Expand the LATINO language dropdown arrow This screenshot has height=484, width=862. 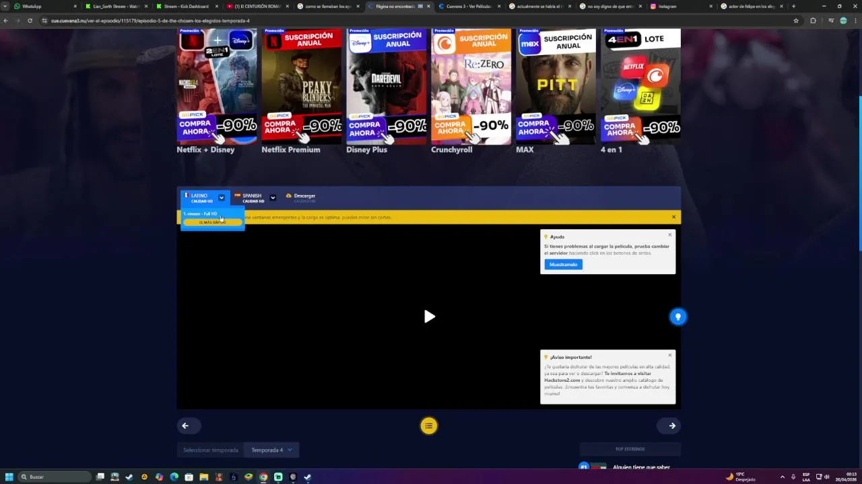[221, 198]
